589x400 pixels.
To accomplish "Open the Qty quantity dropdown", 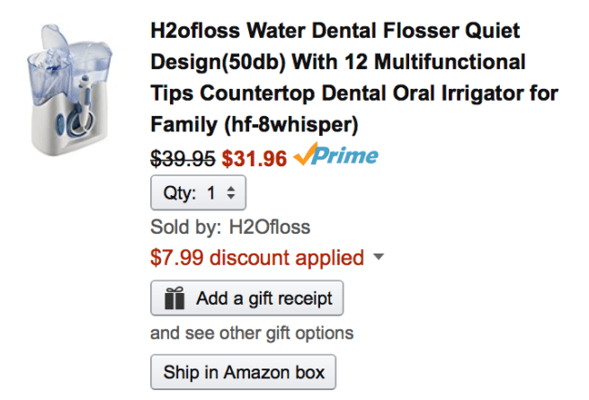I will click(x=198, y=193).
